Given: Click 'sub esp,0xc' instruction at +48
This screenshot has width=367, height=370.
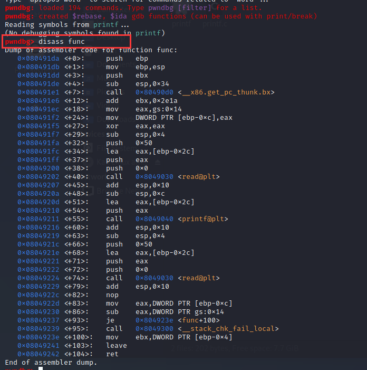Looking at the screenshot, I should pos(136,194).
